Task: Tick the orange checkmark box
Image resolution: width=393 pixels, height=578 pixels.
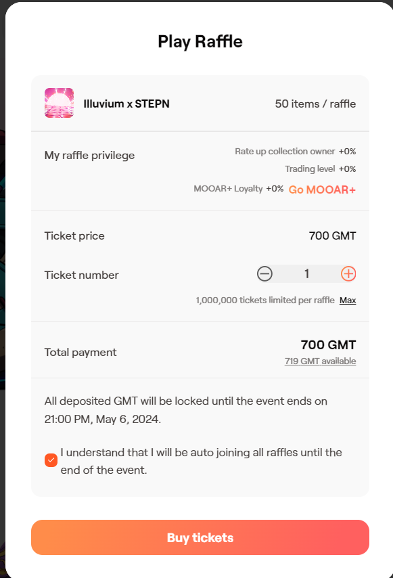Action: pos(51,460)
